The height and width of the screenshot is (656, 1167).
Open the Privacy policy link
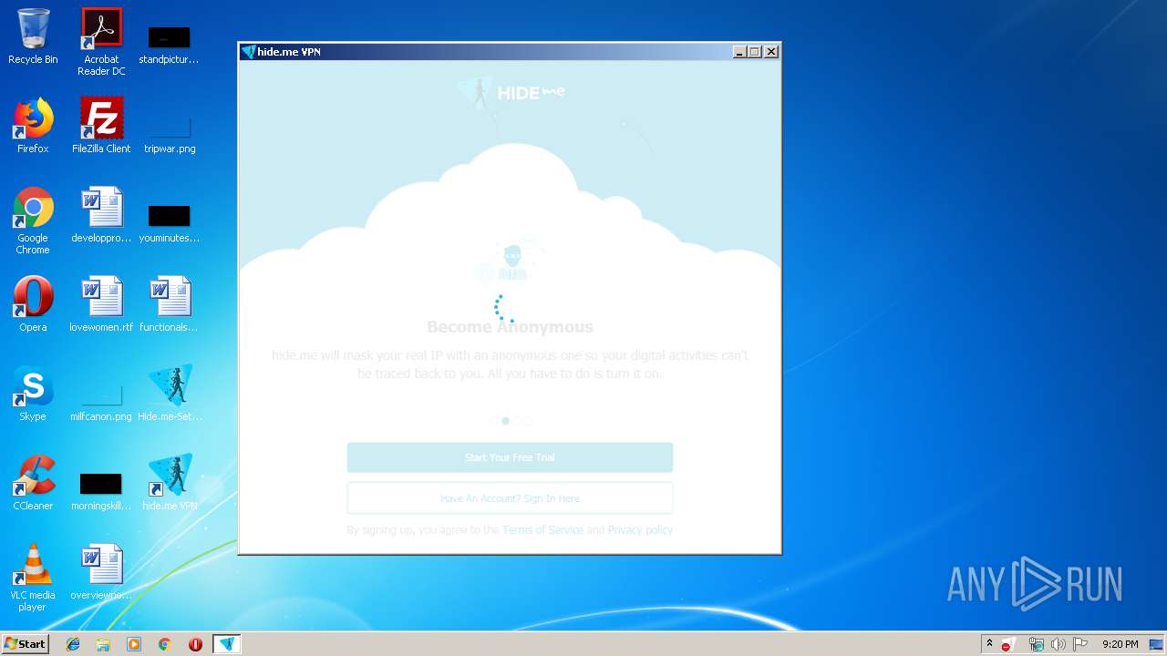click(640, 530)
